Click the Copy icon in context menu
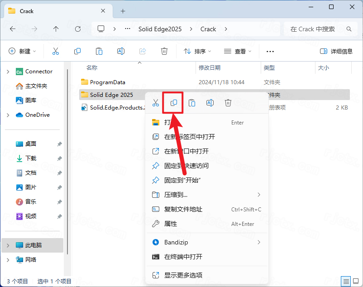Viewport: 363px width, 287px height. pyautogui.click(x=173, y=103)
